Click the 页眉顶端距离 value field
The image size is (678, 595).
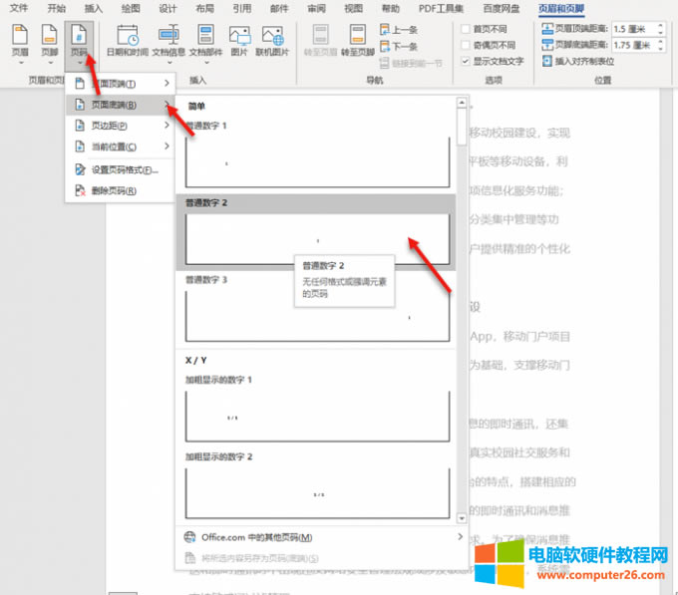point(635,28)
